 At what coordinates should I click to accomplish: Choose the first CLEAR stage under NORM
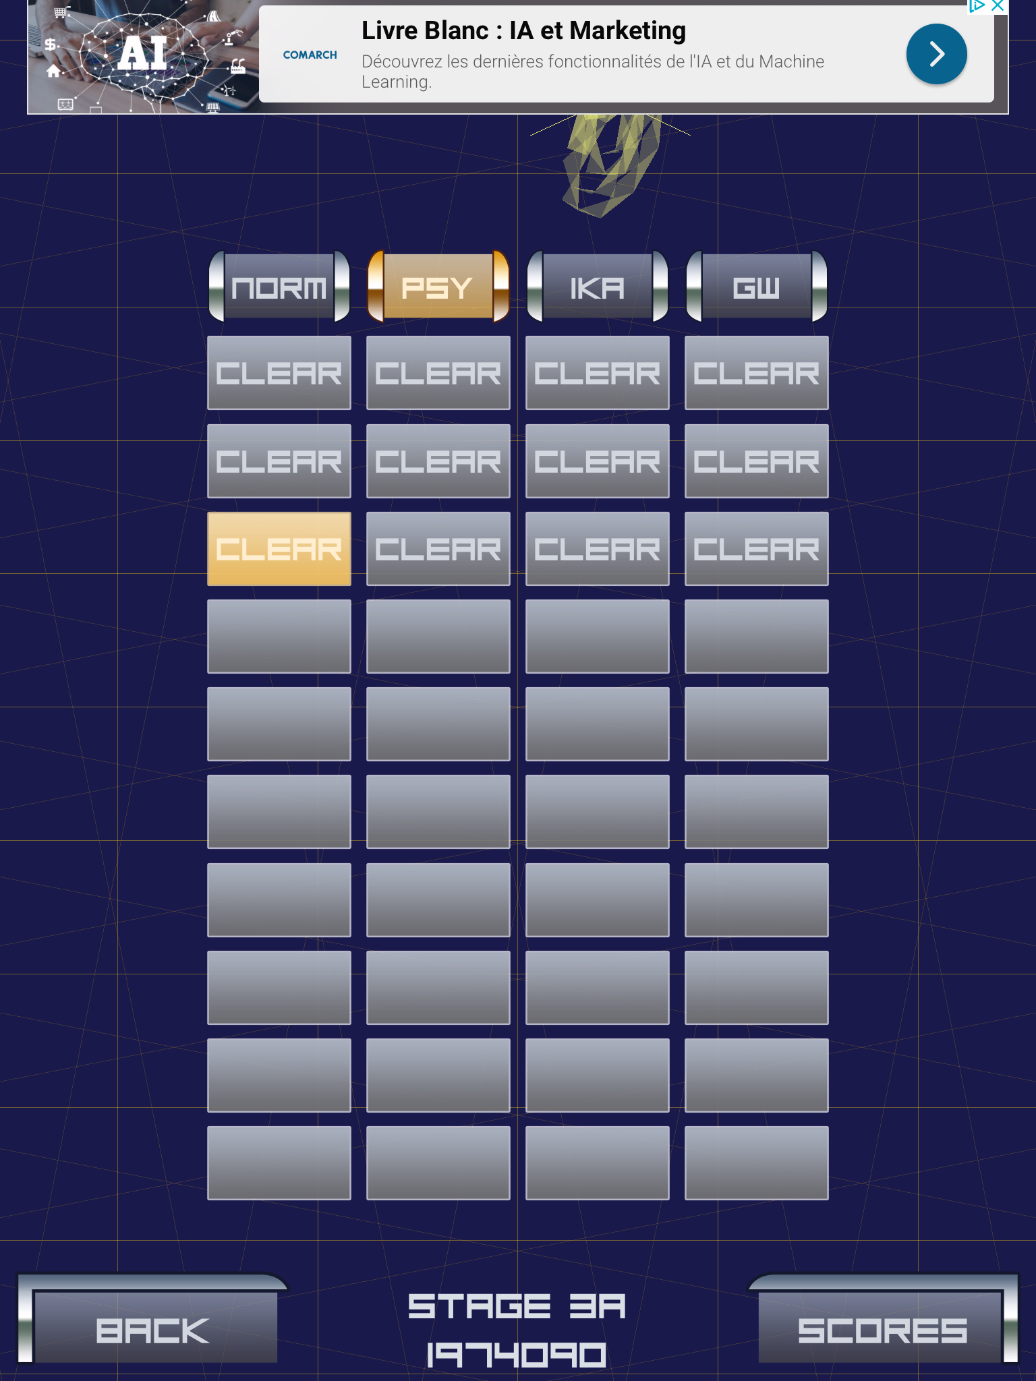[279, 373]
